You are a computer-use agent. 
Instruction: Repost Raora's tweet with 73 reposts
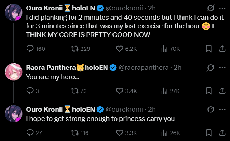coord(75,91)
